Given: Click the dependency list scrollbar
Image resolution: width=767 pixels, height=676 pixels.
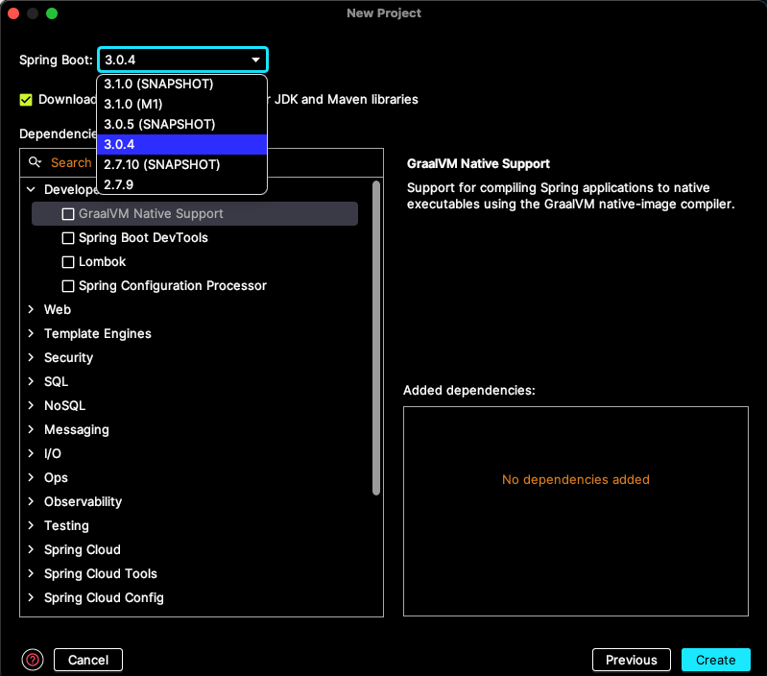Looking at the screenshot, I should (x=376, y=338).
